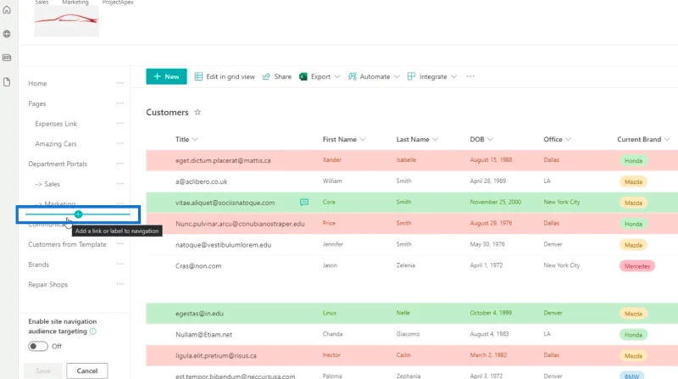The width and height of the screenshot is (678, 379).
Task: Expand the Automate dropdown chevron
Action: click(397, 76)
